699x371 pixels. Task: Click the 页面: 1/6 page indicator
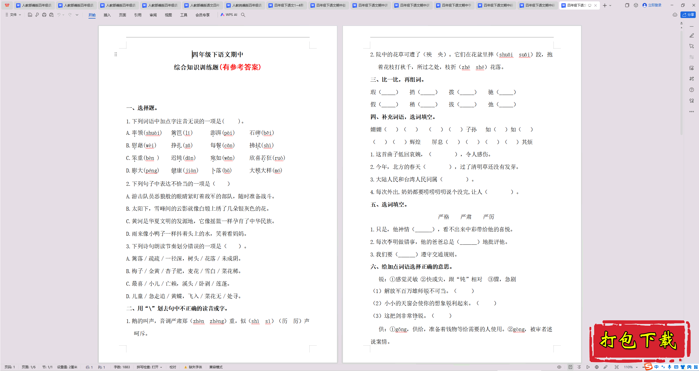[29, 367]
